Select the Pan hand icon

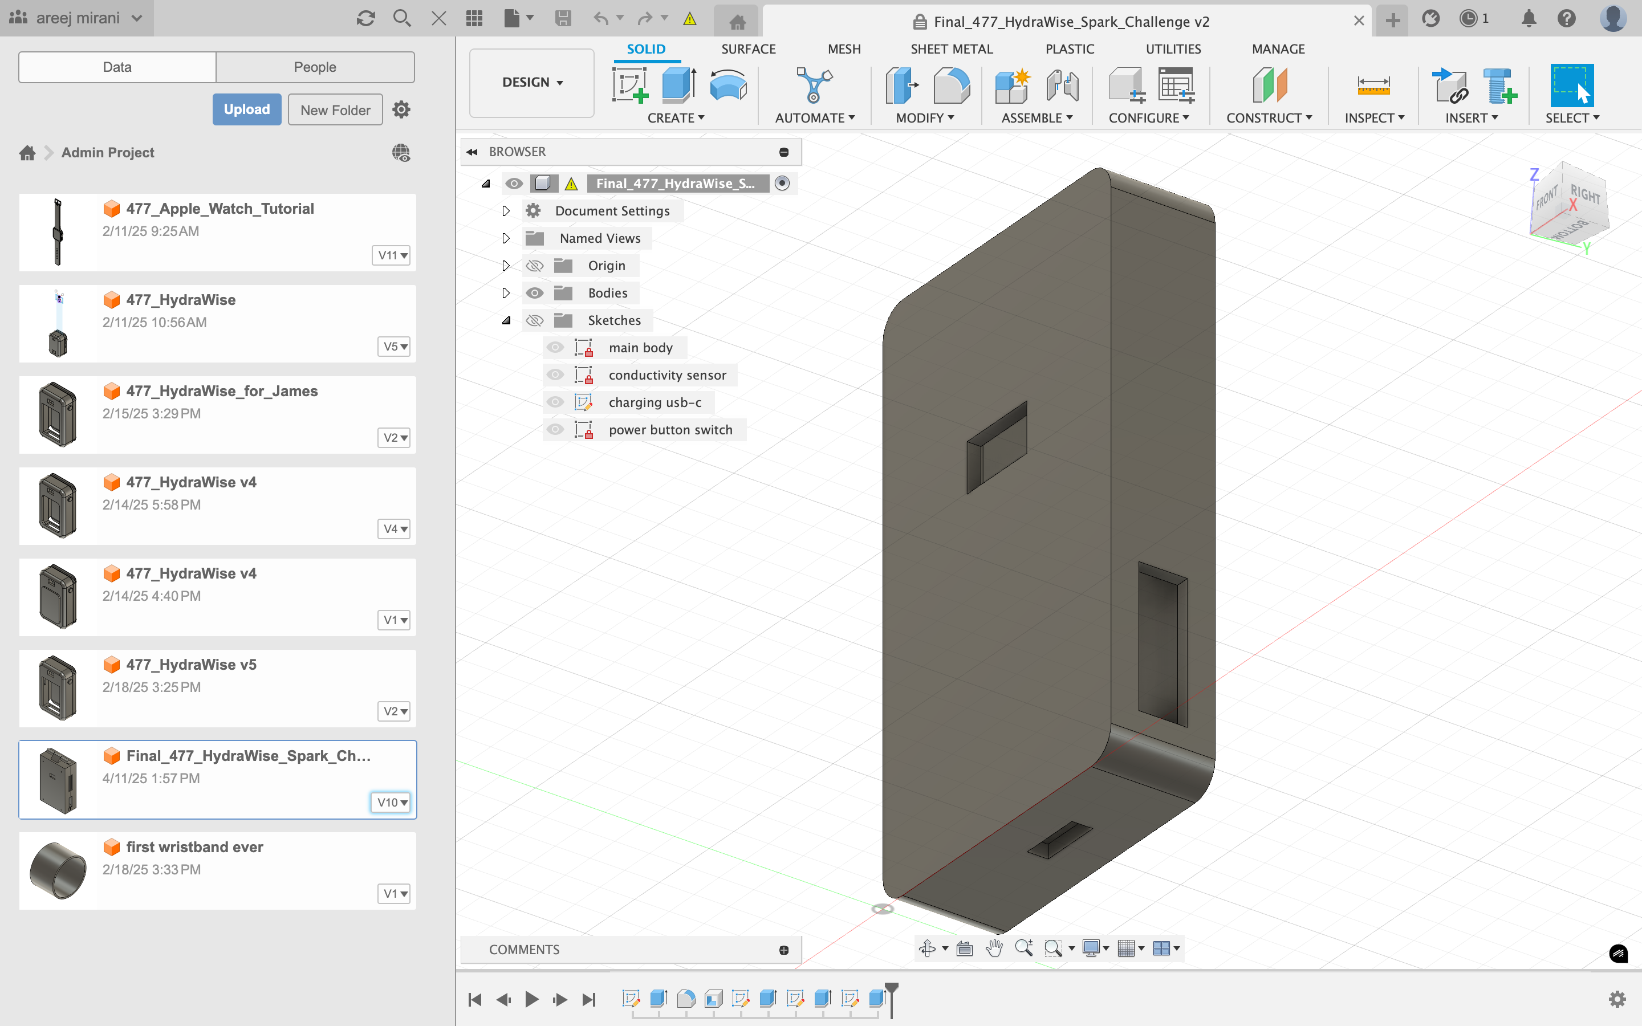click(994, 948)
